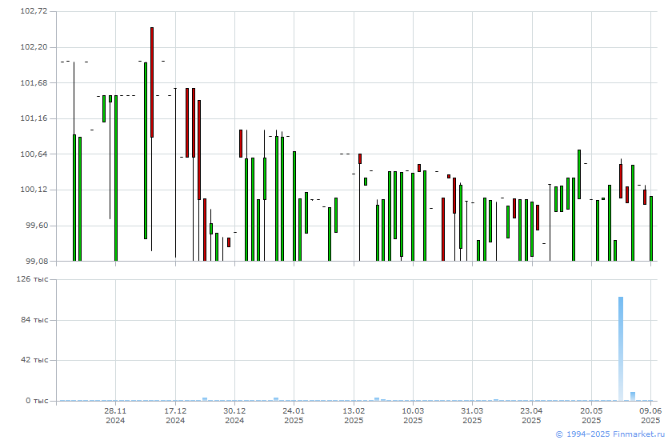Click the Finmarket.ru copyright text

(x=610, y=434)
